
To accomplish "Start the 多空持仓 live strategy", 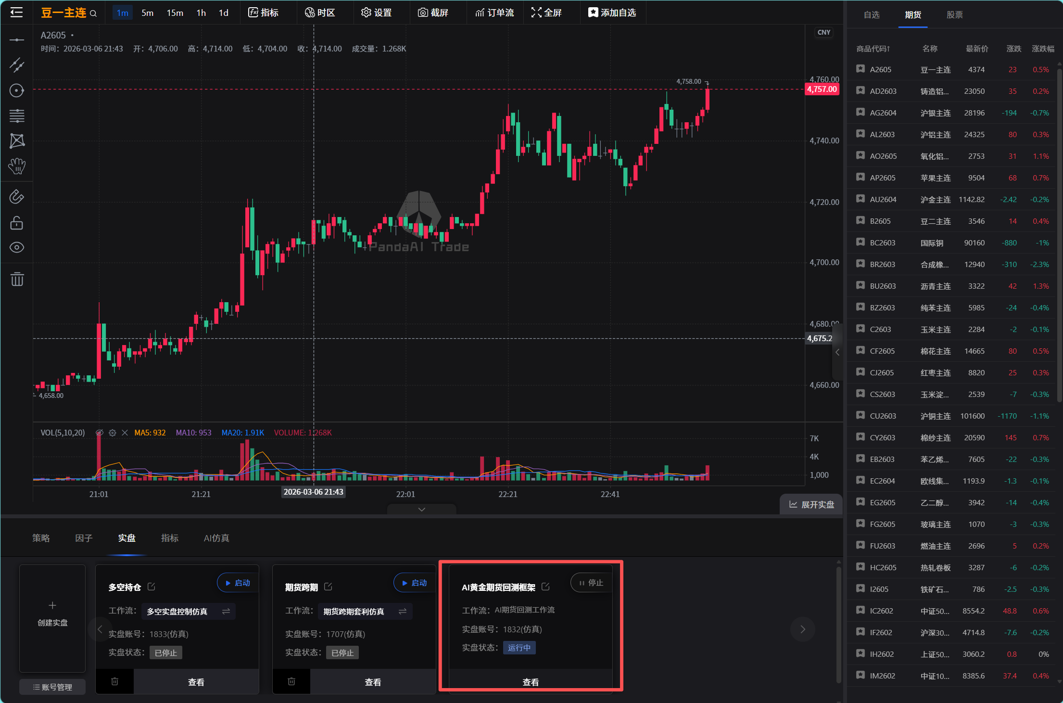I will [238, 583].
